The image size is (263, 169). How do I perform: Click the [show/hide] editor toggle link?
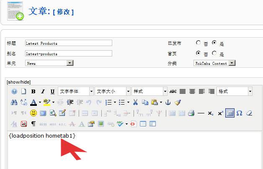pos(18,82)
